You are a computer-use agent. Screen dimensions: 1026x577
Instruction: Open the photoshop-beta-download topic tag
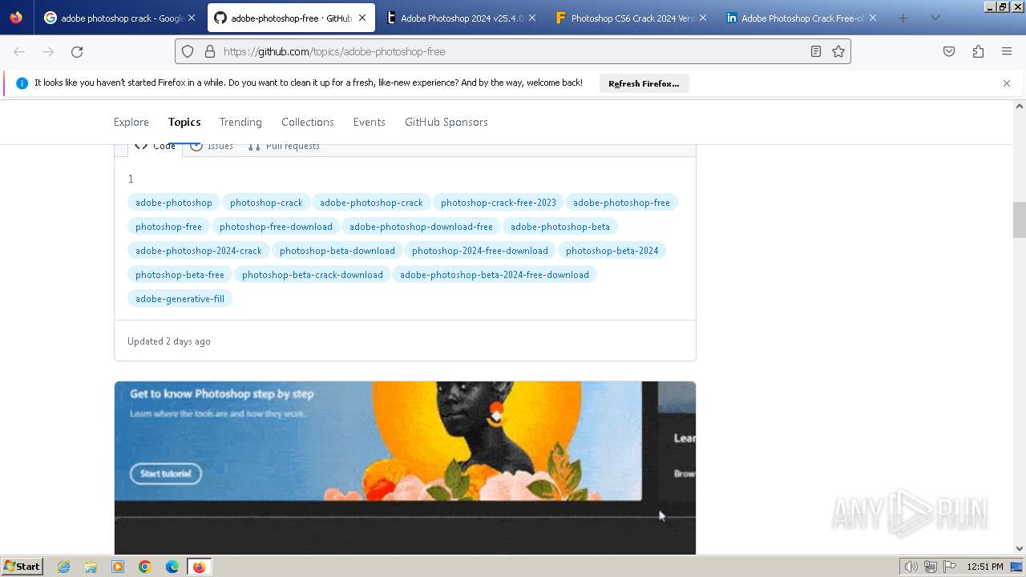337,251
